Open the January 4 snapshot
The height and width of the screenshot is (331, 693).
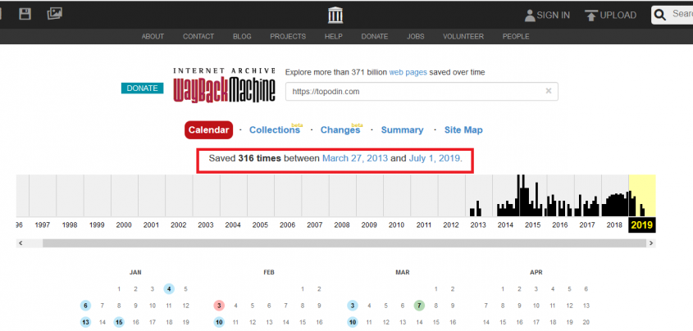tap(168, 288)
